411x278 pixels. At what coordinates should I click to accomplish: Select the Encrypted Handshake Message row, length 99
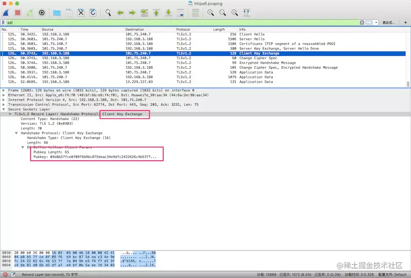pos(203,63)
